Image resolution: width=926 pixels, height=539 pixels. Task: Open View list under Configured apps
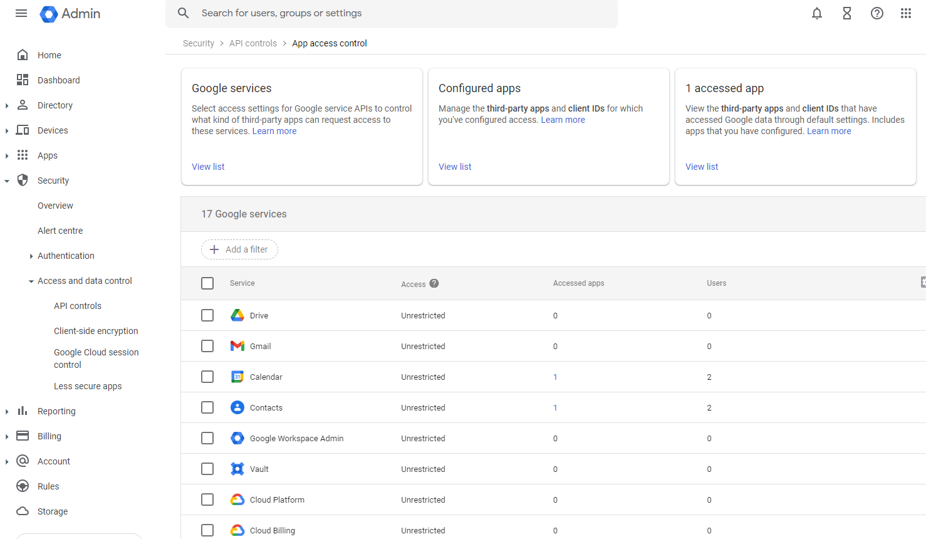pos(455,167)
